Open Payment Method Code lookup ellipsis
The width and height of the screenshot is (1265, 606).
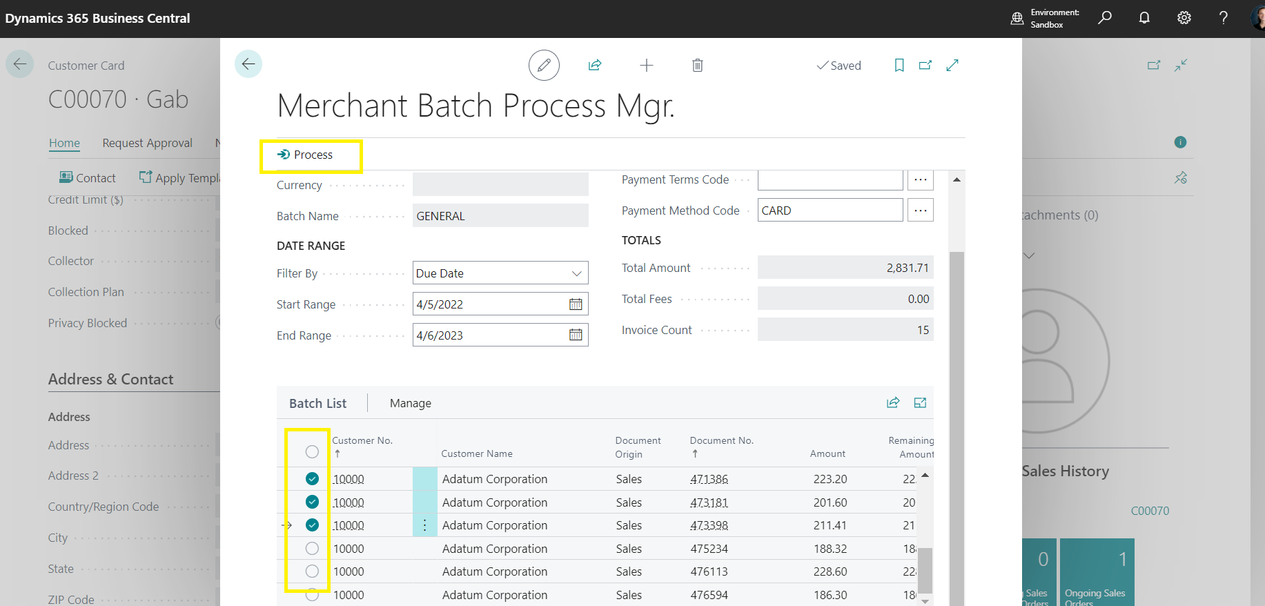921,211
